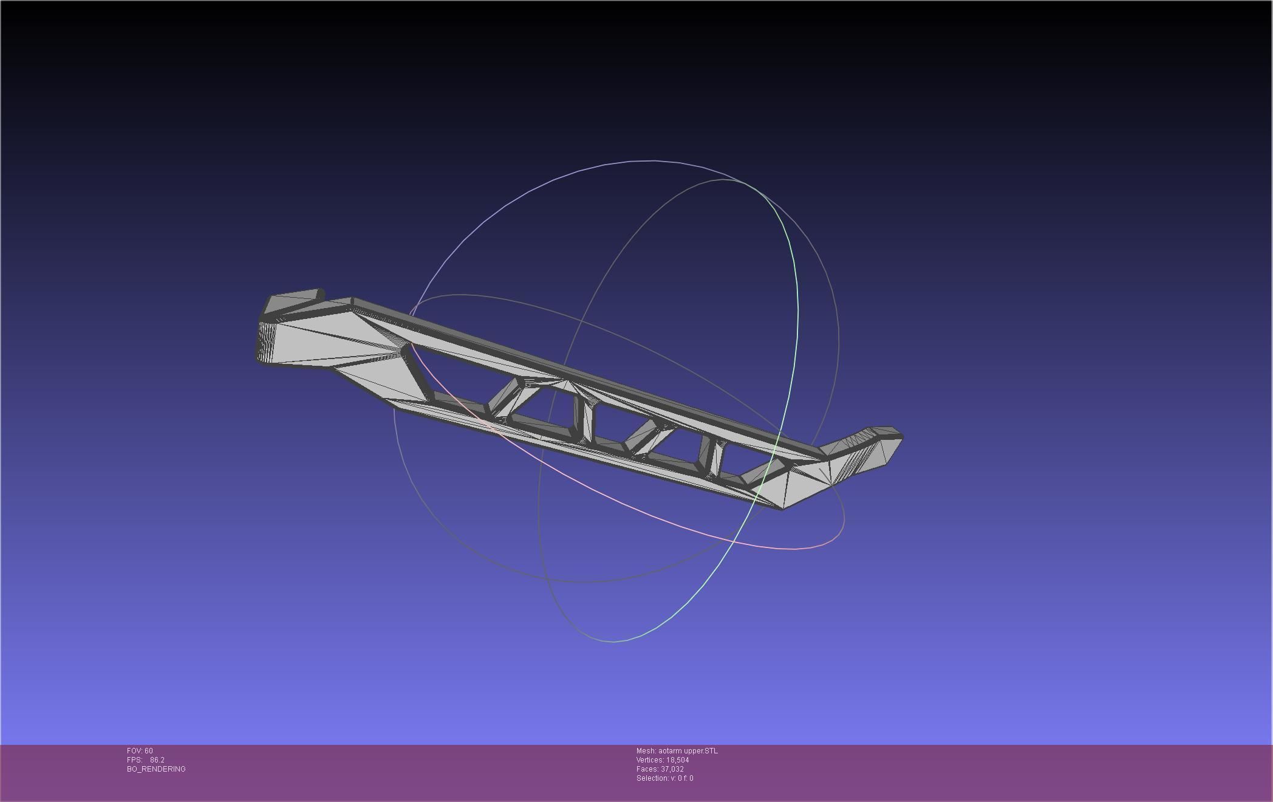
Task: Click the Selection: v: 0 f: 0 line
Action: [664, 778]
